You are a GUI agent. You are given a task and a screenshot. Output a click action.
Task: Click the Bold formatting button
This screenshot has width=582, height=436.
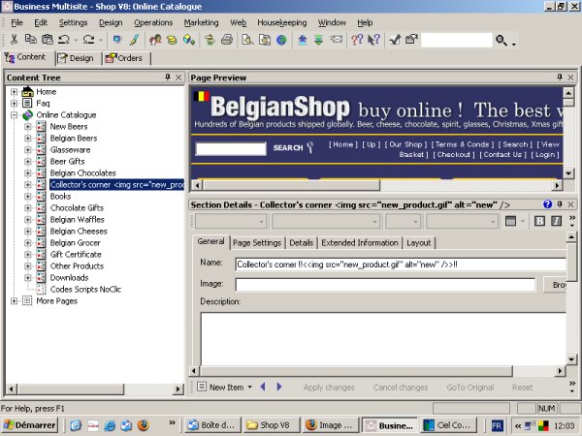click(x=540, y=221)
